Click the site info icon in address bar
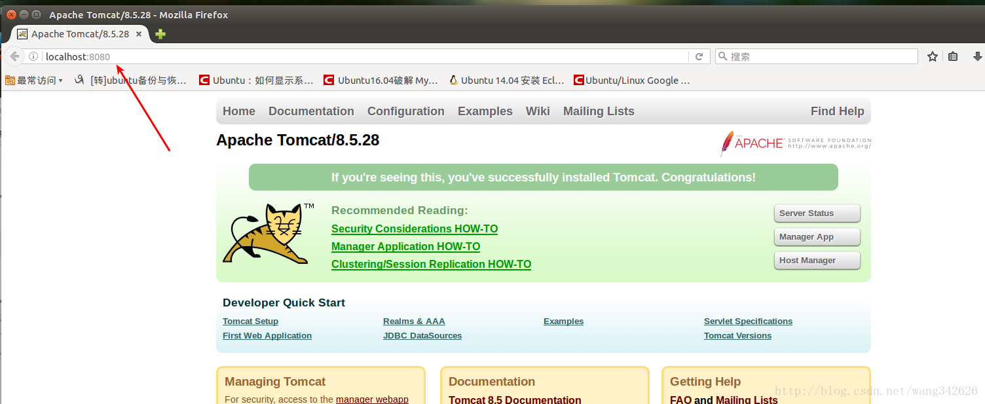Image resolution: width=985 pixels, height=404 pixels. (33, 57)
